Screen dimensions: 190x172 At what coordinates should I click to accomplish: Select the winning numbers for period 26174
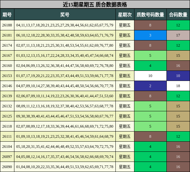click(65, 45)
